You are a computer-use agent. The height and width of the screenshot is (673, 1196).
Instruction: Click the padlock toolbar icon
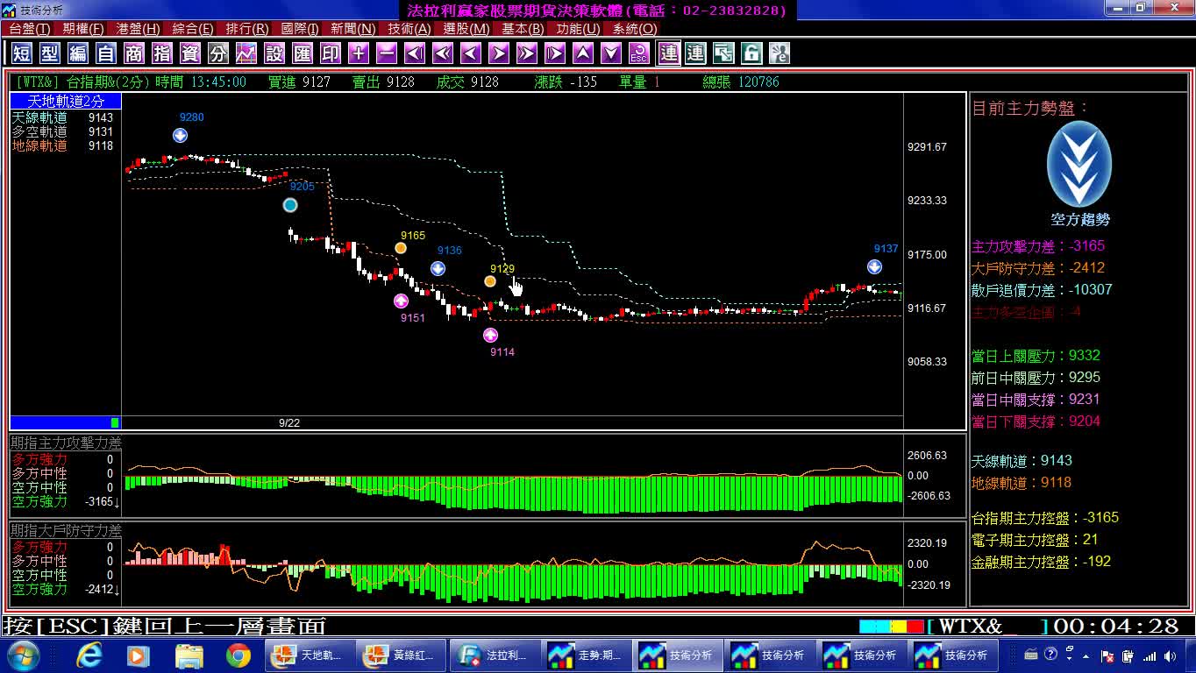pos(751,53)
